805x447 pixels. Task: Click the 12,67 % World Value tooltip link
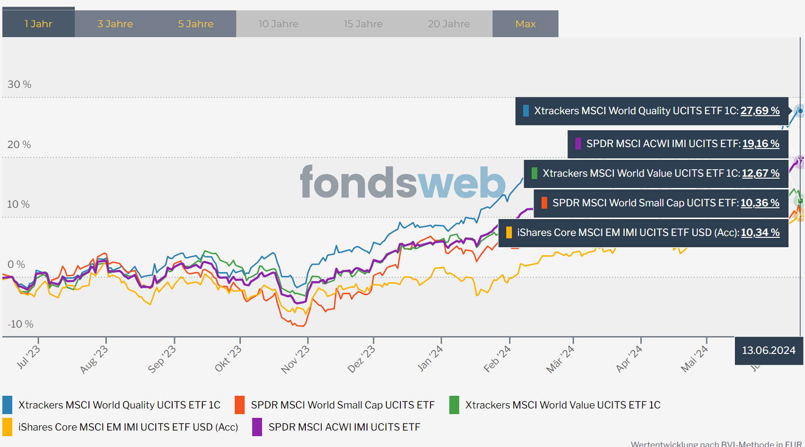pos(761,173)
